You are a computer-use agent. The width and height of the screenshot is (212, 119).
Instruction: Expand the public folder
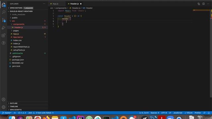pyautogui.click(x=15, y=18)
